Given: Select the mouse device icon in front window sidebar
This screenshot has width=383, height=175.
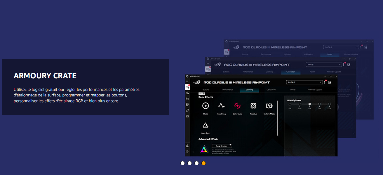Looking at the screenshot, I should (x=187, y=87).
